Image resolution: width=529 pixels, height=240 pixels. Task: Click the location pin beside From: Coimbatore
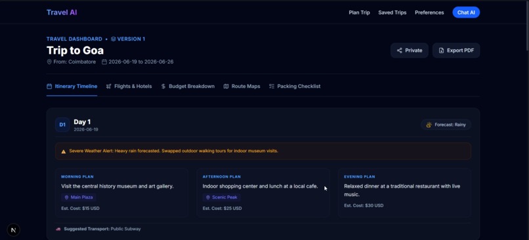point(49,62)
